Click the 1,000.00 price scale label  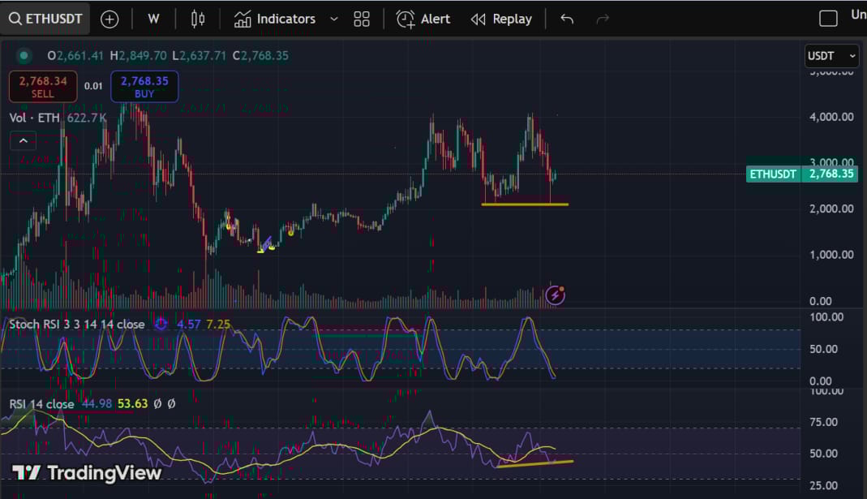click(831, 255)
